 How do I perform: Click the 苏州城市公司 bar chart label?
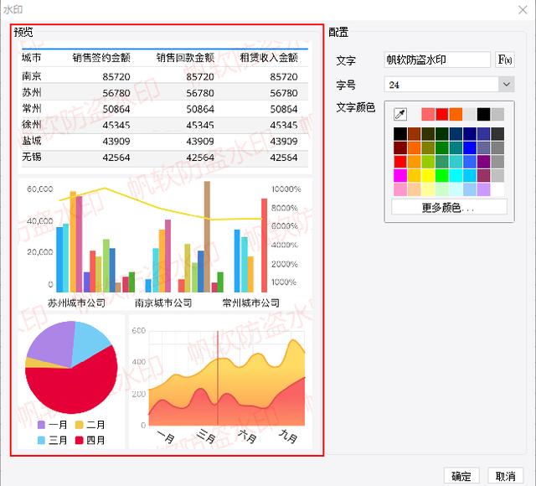[x=76, y=302]
